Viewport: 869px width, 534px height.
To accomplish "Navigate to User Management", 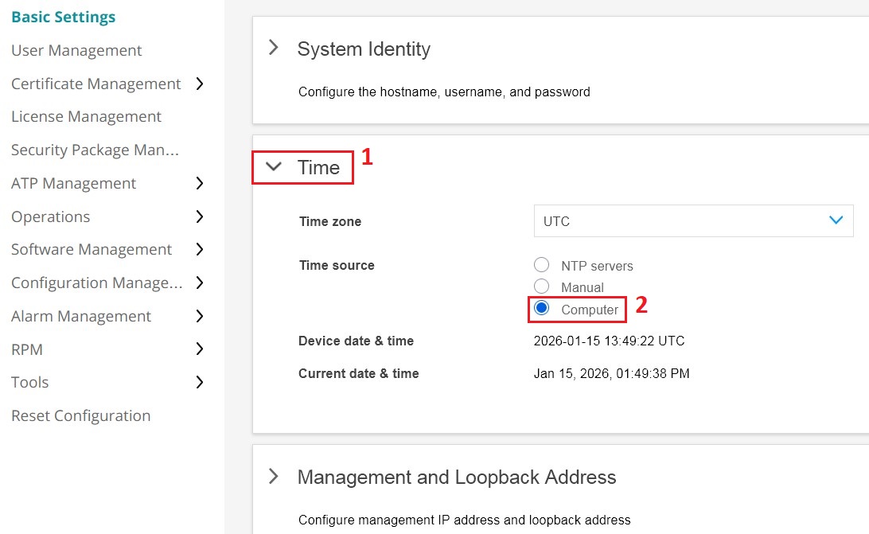I will pos(76,50).
